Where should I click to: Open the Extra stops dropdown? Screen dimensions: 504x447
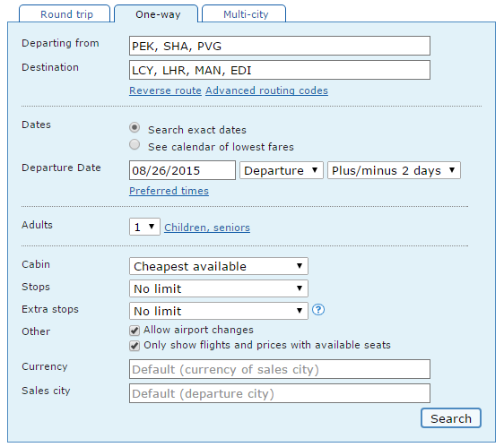tap(219, 311)
